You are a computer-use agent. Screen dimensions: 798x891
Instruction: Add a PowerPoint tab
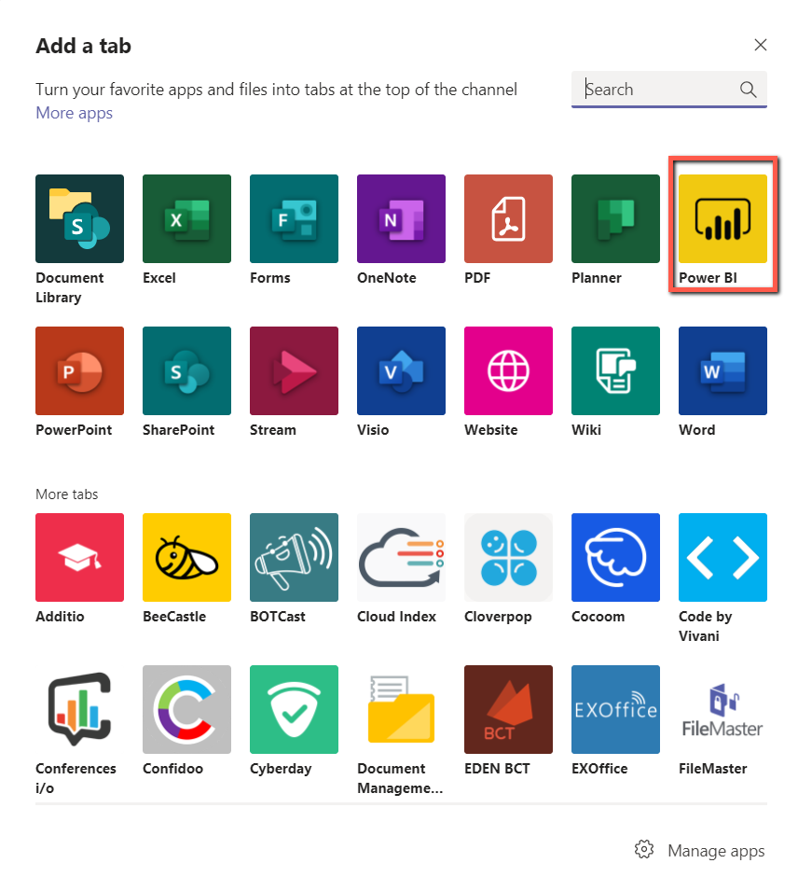[79, 370]
